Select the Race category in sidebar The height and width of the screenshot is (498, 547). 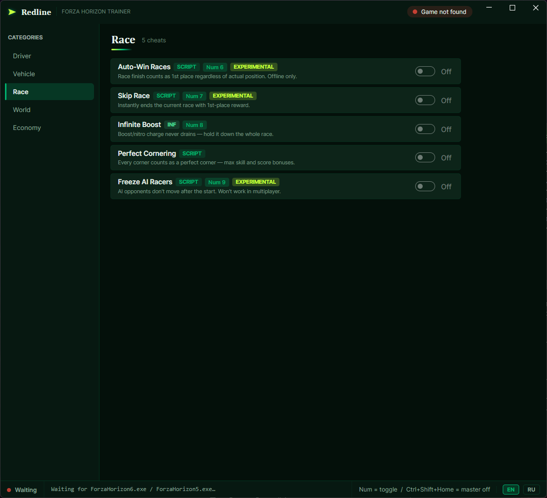[50, 92]
